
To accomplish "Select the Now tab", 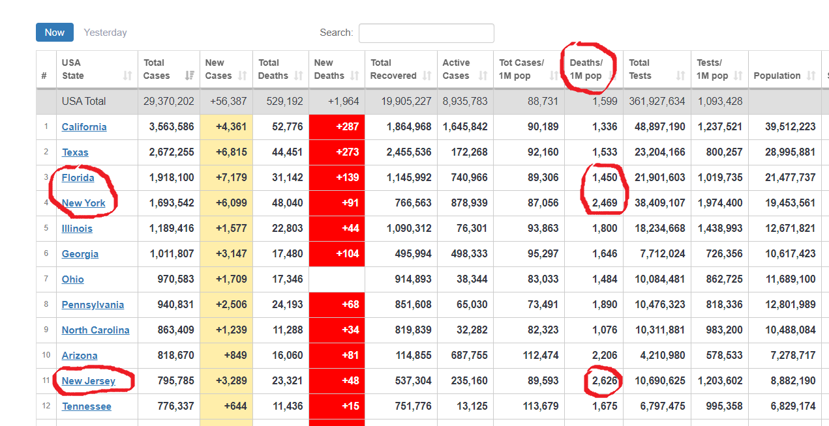I will click(55, 33).
